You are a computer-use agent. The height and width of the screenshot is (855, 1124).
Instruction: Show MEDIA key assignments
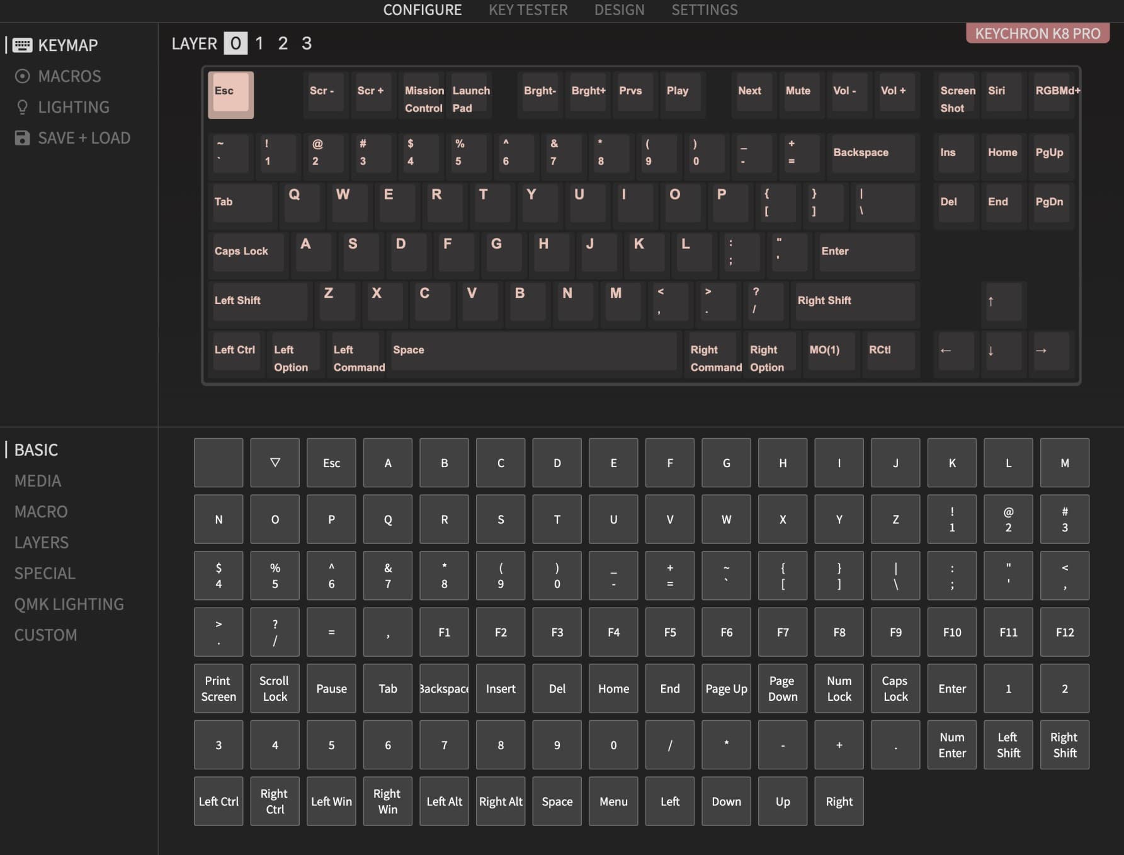pyautogui.click(x=37, y=480)
